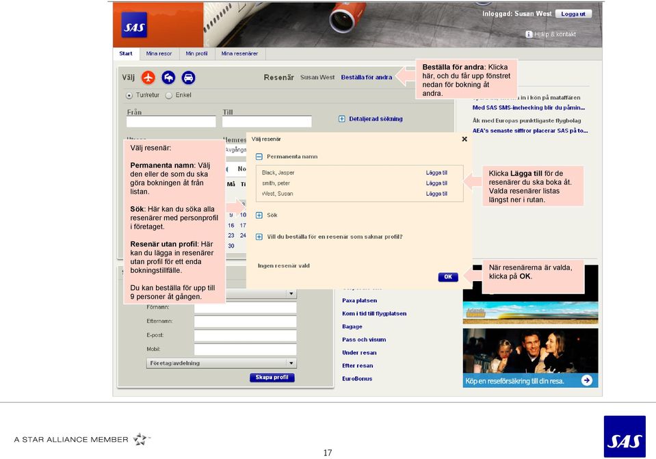Open the Pass och visum link
Viewport: 656px width, 459px height.
[364, 339]
